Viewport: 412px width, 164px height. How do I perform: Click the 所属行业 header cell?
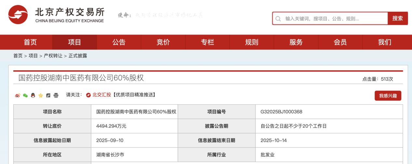217,155
